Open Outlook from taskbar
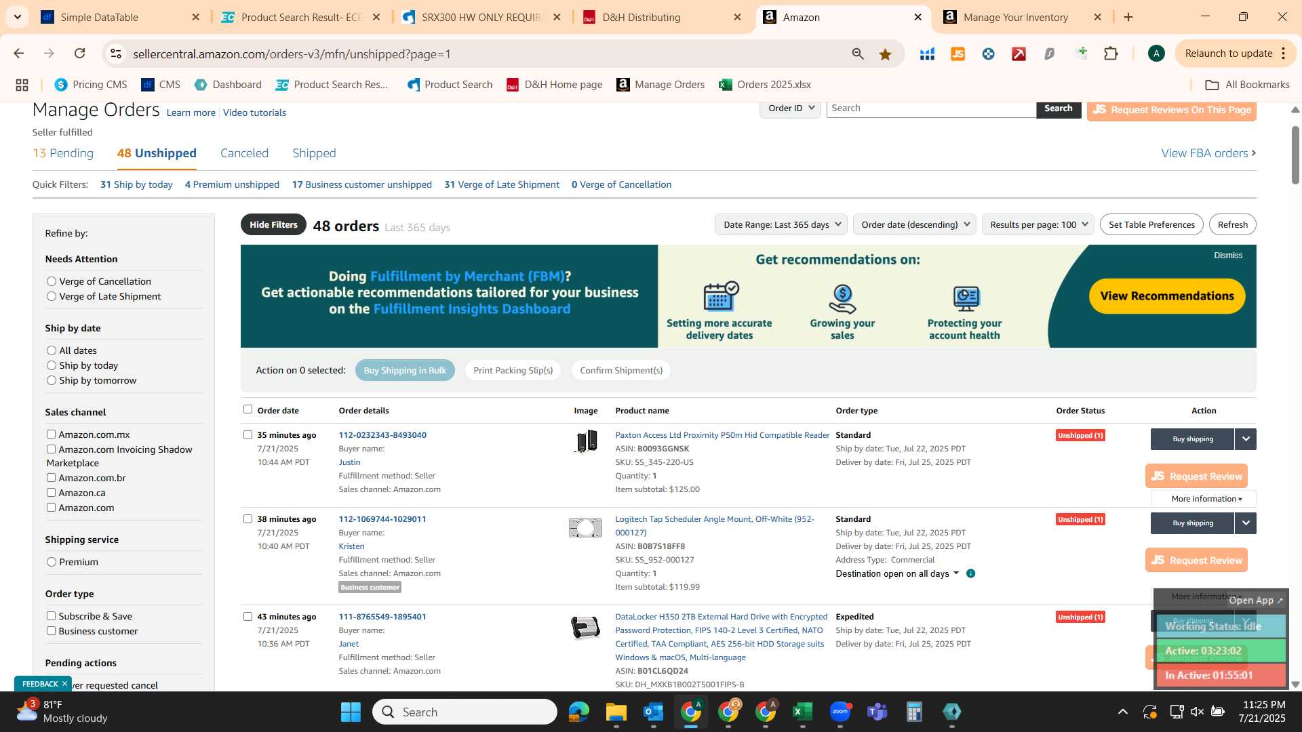This screenshot has width=1302, height=732. click(653, 712)
